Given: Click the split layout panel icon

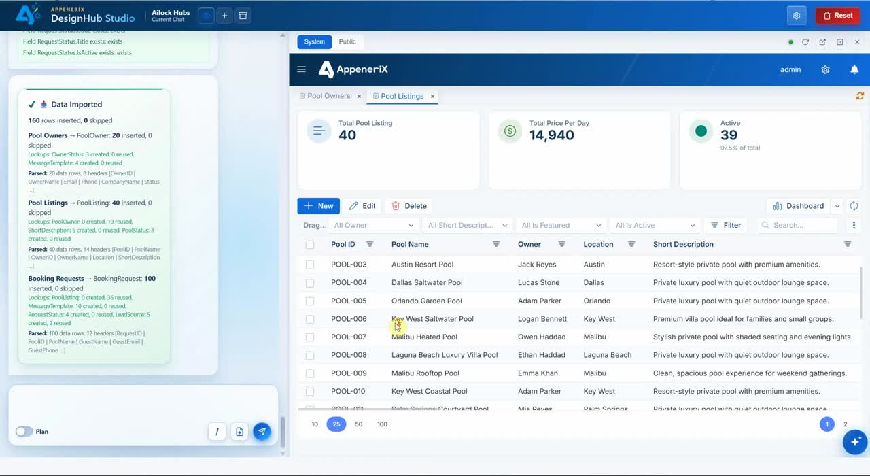Looking at the screenshot, I should (839, 42).
